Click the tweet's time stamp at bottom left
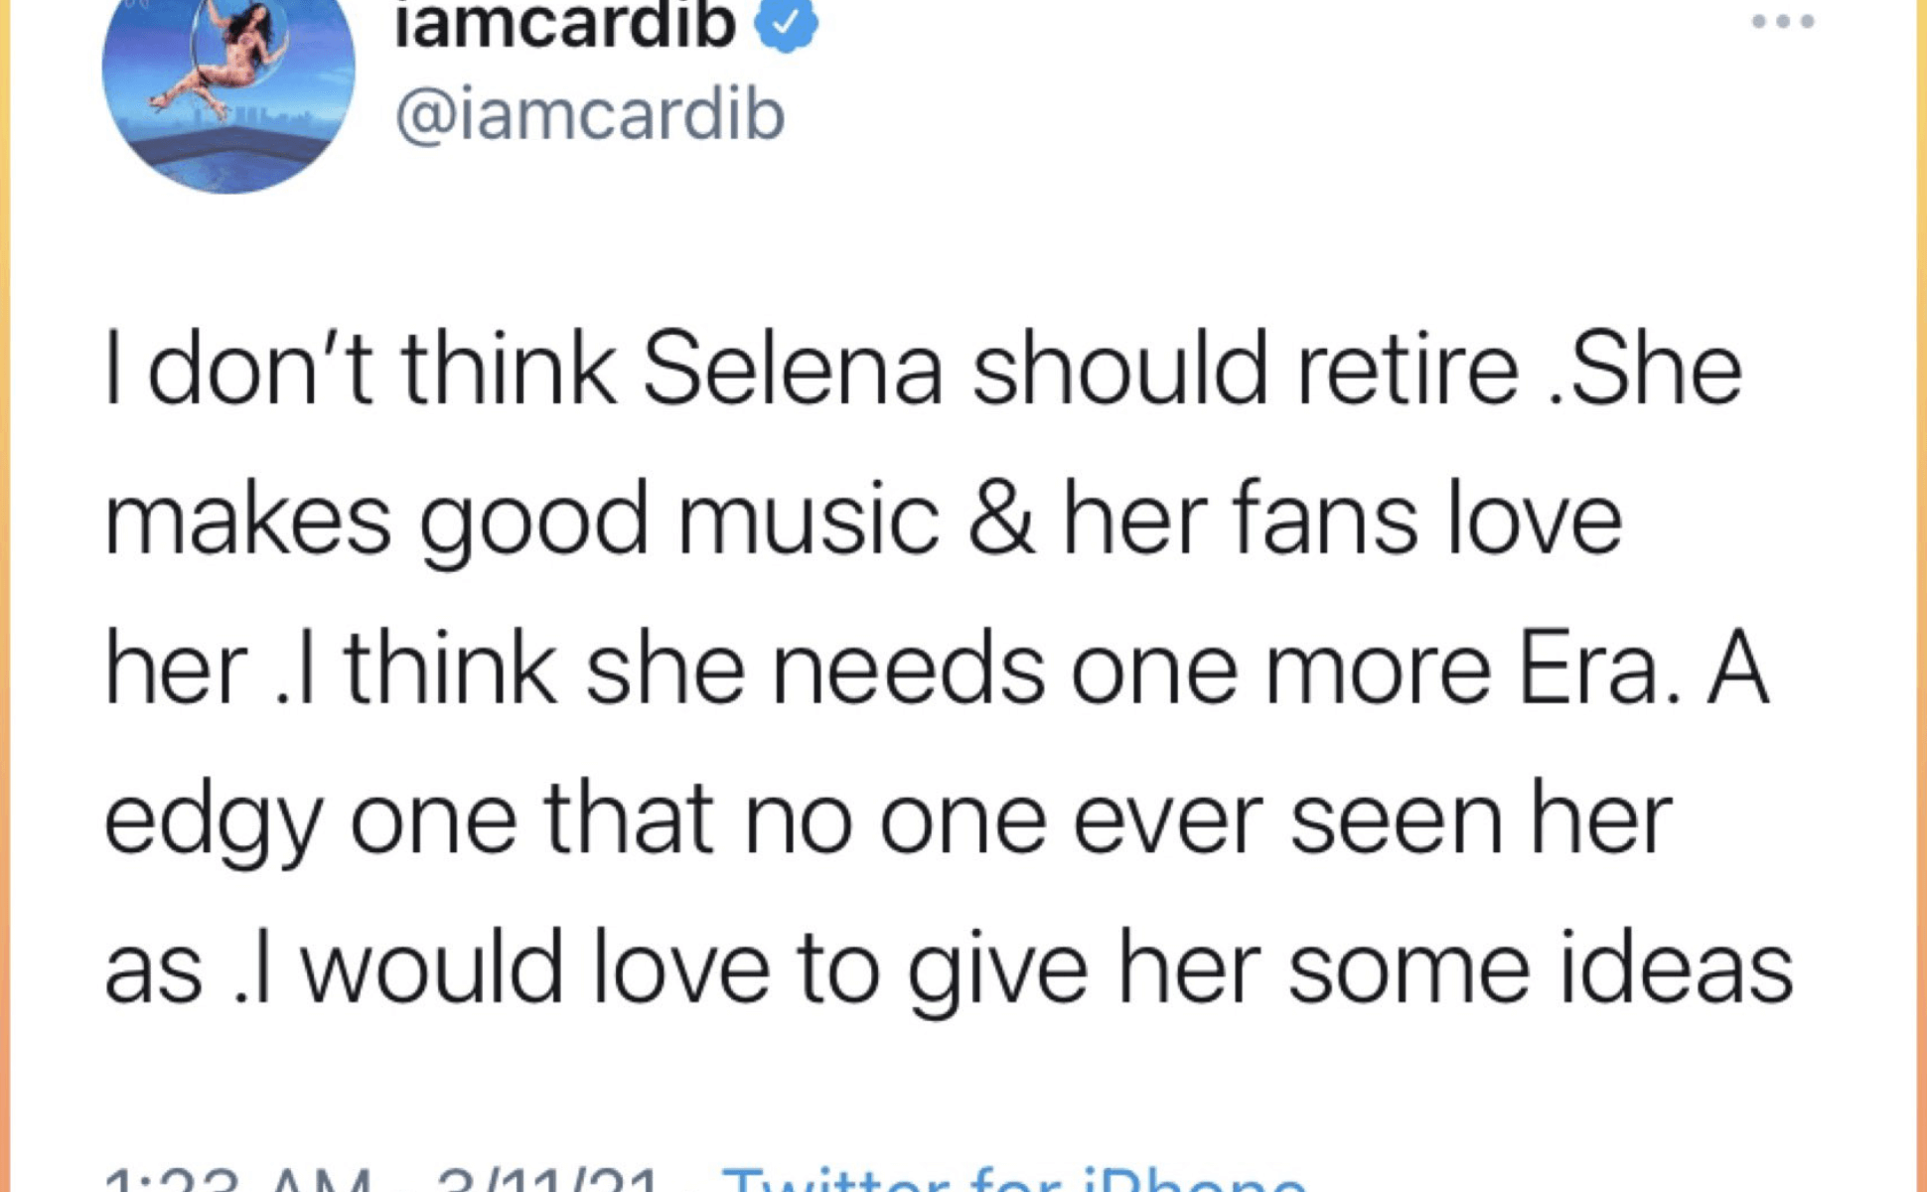The image size is (1927, 1192). point(238,1182)
